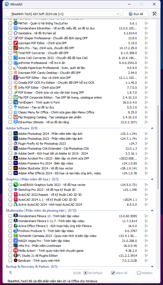Click the Sel Default button
163x285 pixels.
click(93, 273)
